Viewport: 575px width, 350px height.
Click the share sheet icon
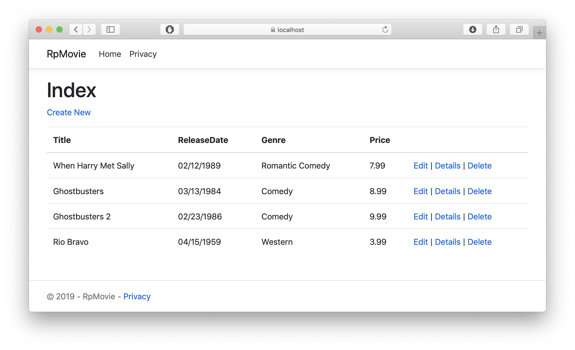pyautogui.click(x=496, y=29)
